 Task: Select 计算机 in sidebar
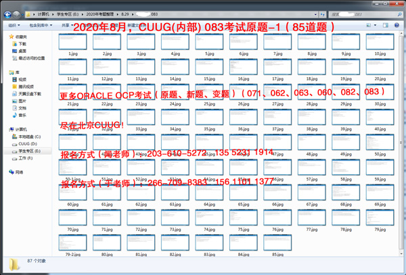pyautogui.click(x=18, y=129)
